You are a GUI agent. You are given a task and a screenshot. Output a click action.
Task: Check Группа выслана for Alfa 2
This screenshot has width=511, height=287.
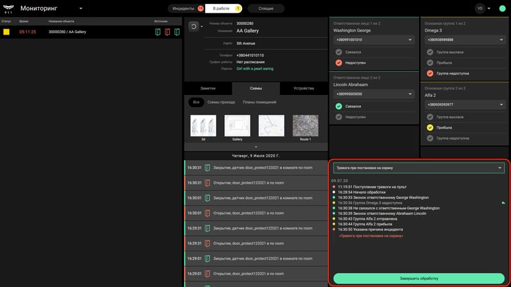(x=430, y=117)
